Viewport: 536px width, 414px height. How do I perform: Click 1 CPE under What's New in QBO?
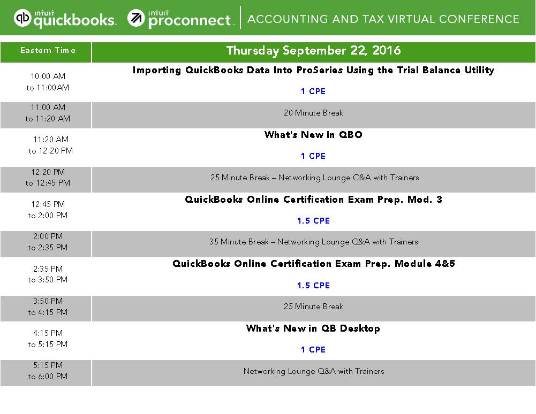pos(313,156)
